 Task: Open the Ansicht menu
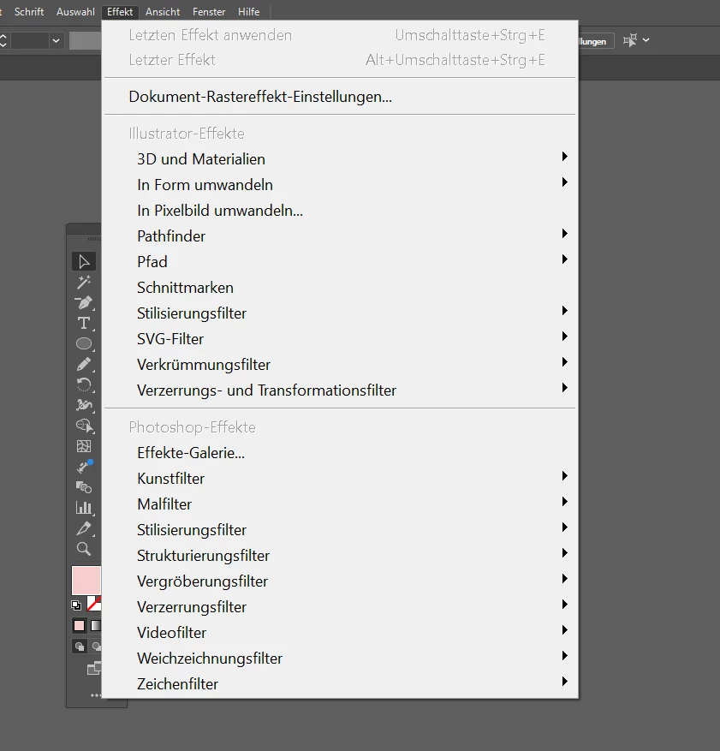tap(163, 11)
